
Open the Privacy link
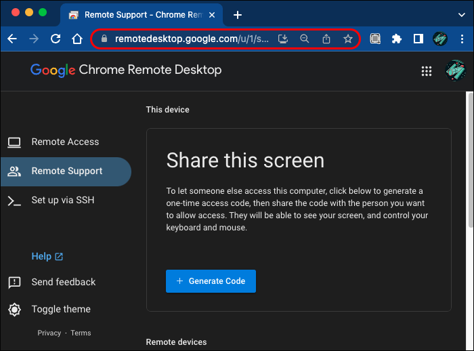pos(49,333)
